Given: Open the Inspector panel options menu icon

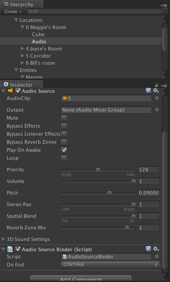Looking at the screenshot, I should (x=164, y=86).
